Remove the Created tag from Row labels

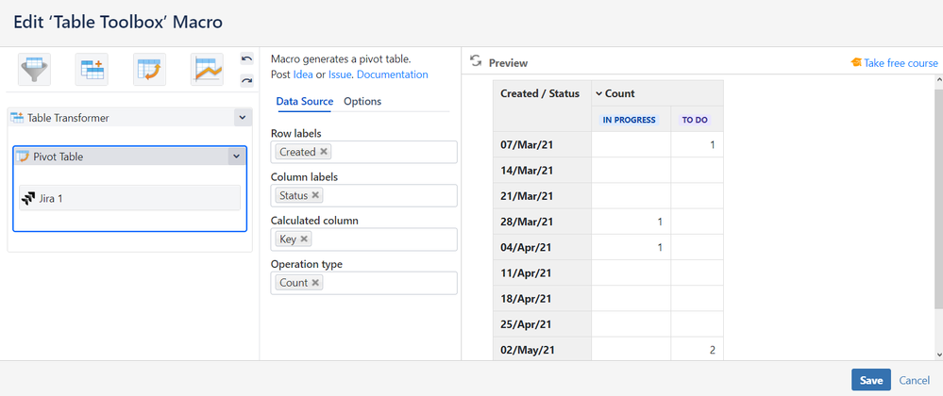click(324, 152)
